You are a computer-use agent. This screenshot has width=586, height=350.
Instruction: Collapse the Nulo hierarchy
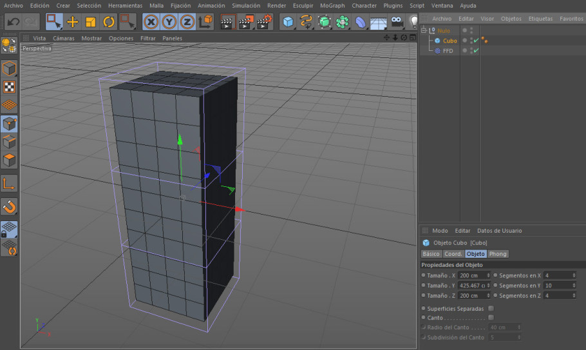click(424, 30)
